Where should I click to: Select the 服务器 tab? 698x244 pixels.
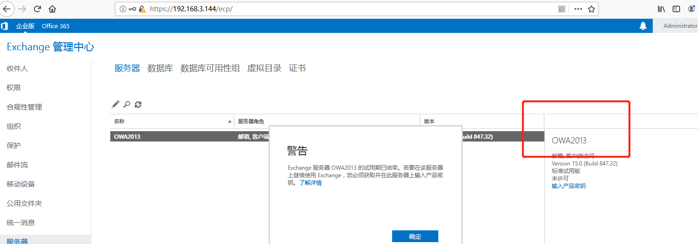[127, 68]
